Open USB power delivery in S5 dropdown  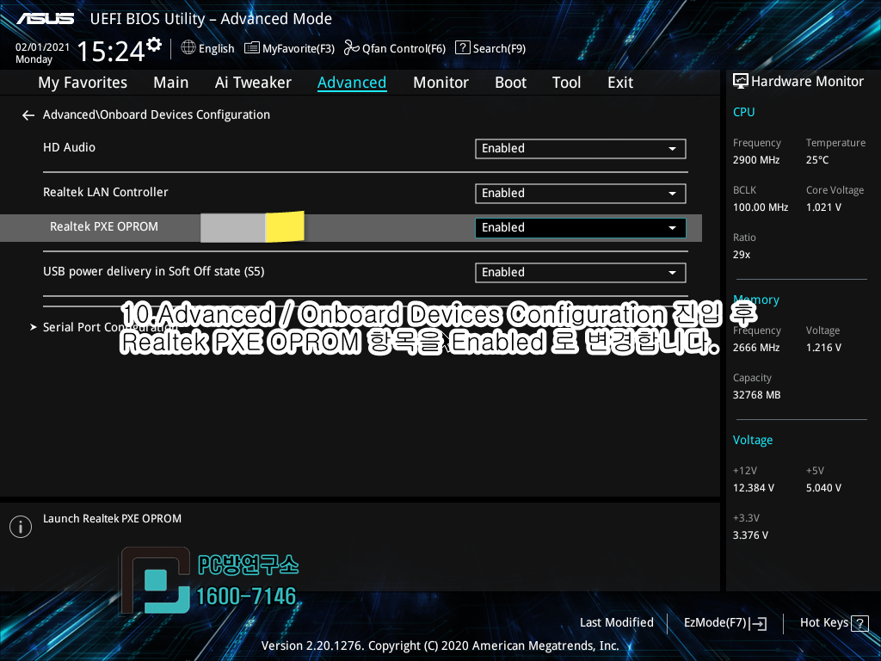tap(581, 273)
